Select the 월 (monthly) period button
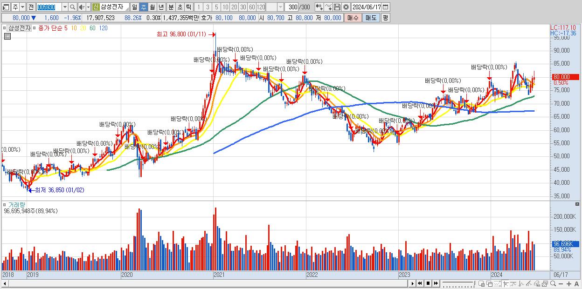Viewport: 582px width, 289px height. point(152,7)
